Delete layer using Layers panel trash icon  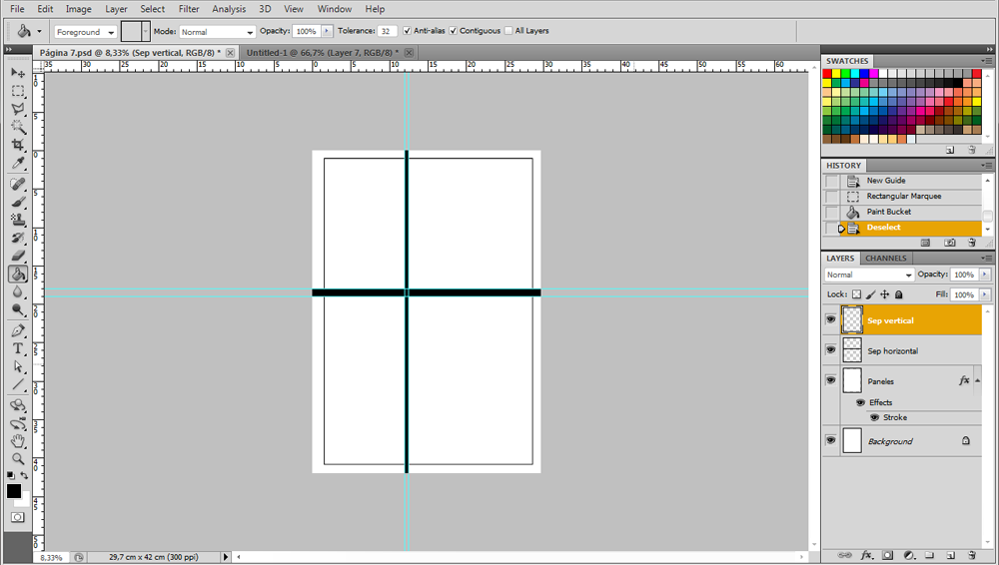coord(972,554)
